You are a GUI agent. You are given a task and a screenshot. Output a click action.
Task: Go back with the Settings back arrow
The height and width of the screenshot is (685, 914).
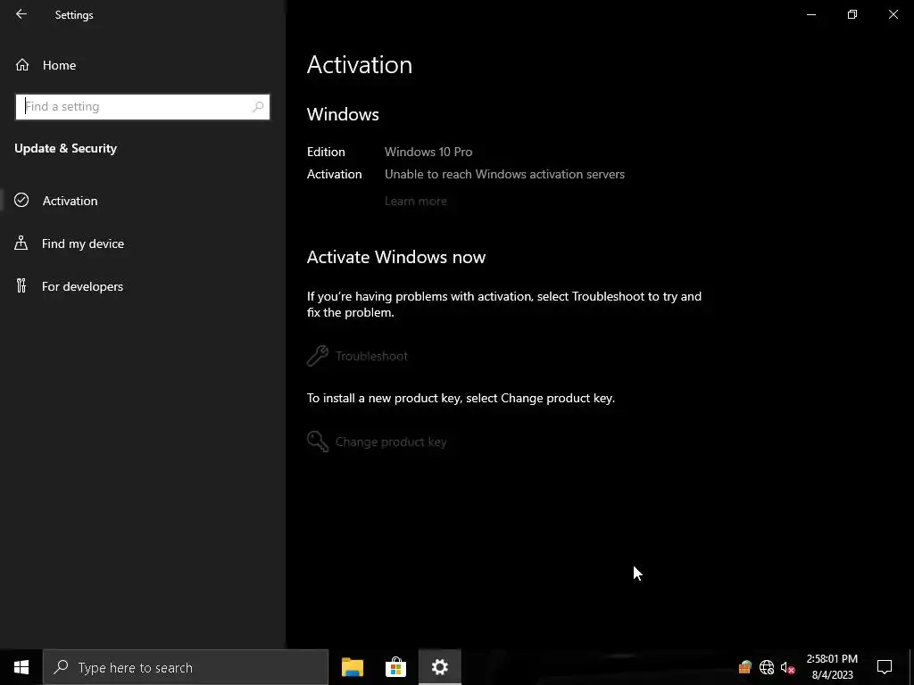point(21,14)
